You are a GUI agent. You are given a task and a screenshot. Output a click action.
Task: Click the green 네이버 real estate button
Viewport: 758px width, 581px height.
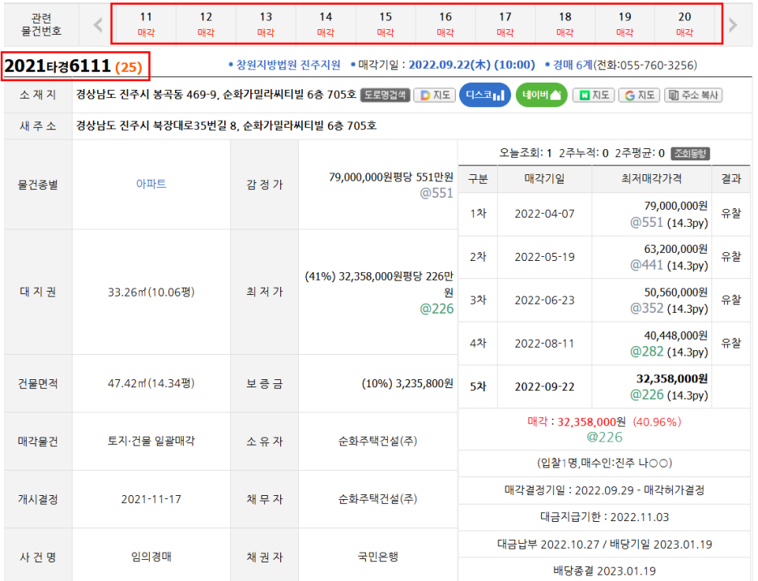[541, 95]
